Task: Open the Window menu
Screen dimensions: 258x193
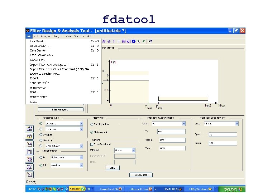Action: pyautogui.click(x=79, y=36)
